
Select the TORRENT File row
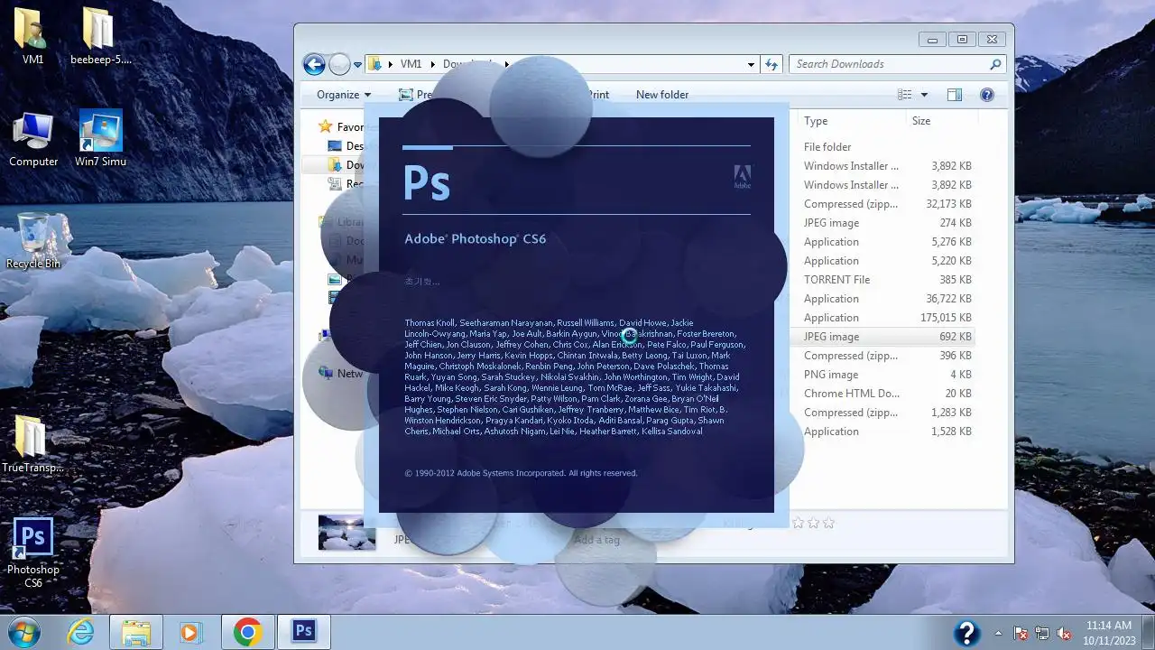click(887, 280)
